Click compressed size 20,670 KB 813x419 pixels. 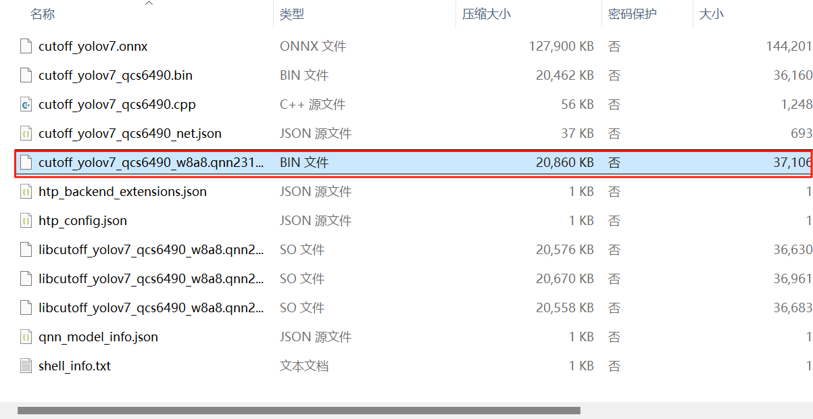coord(565,279)
